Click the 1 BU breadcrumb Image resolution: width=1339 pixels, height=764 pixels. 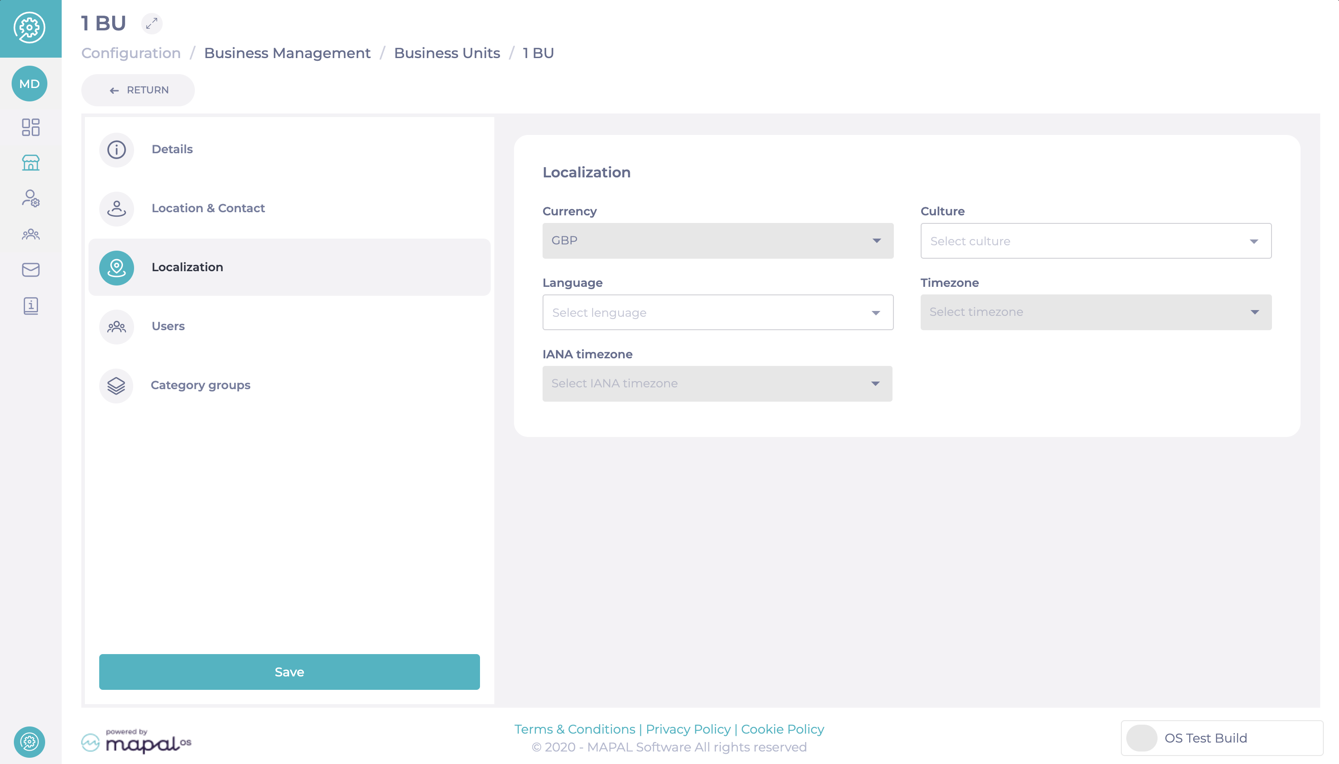coord(538,53)
